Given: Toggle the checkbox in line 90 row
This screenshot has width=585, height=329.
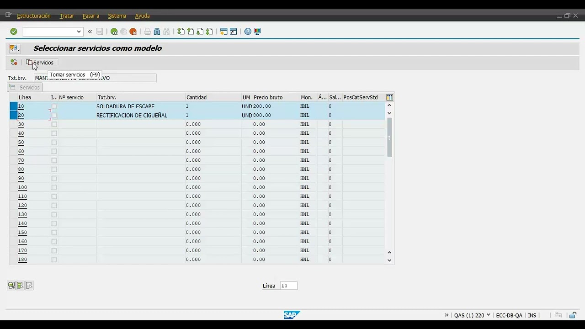Looking at the screenshot, I should pyautogui.click(x=54, y=178).
